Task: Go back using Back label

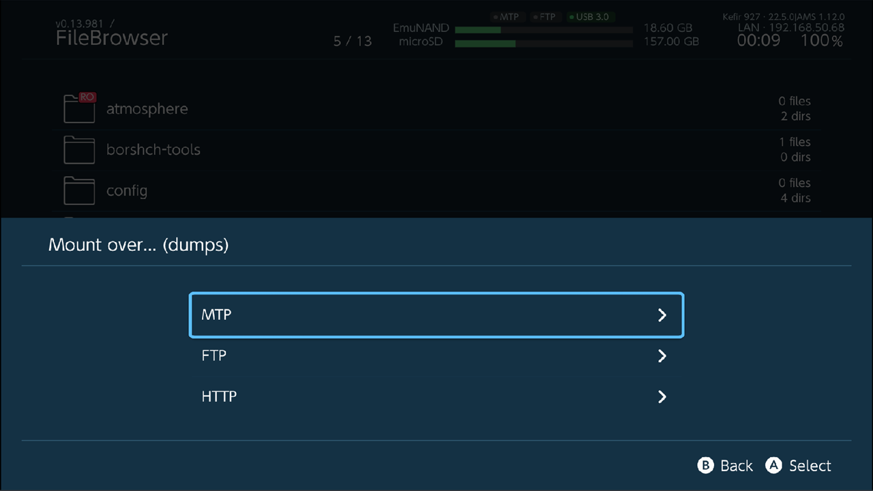Action: (737, 466)
